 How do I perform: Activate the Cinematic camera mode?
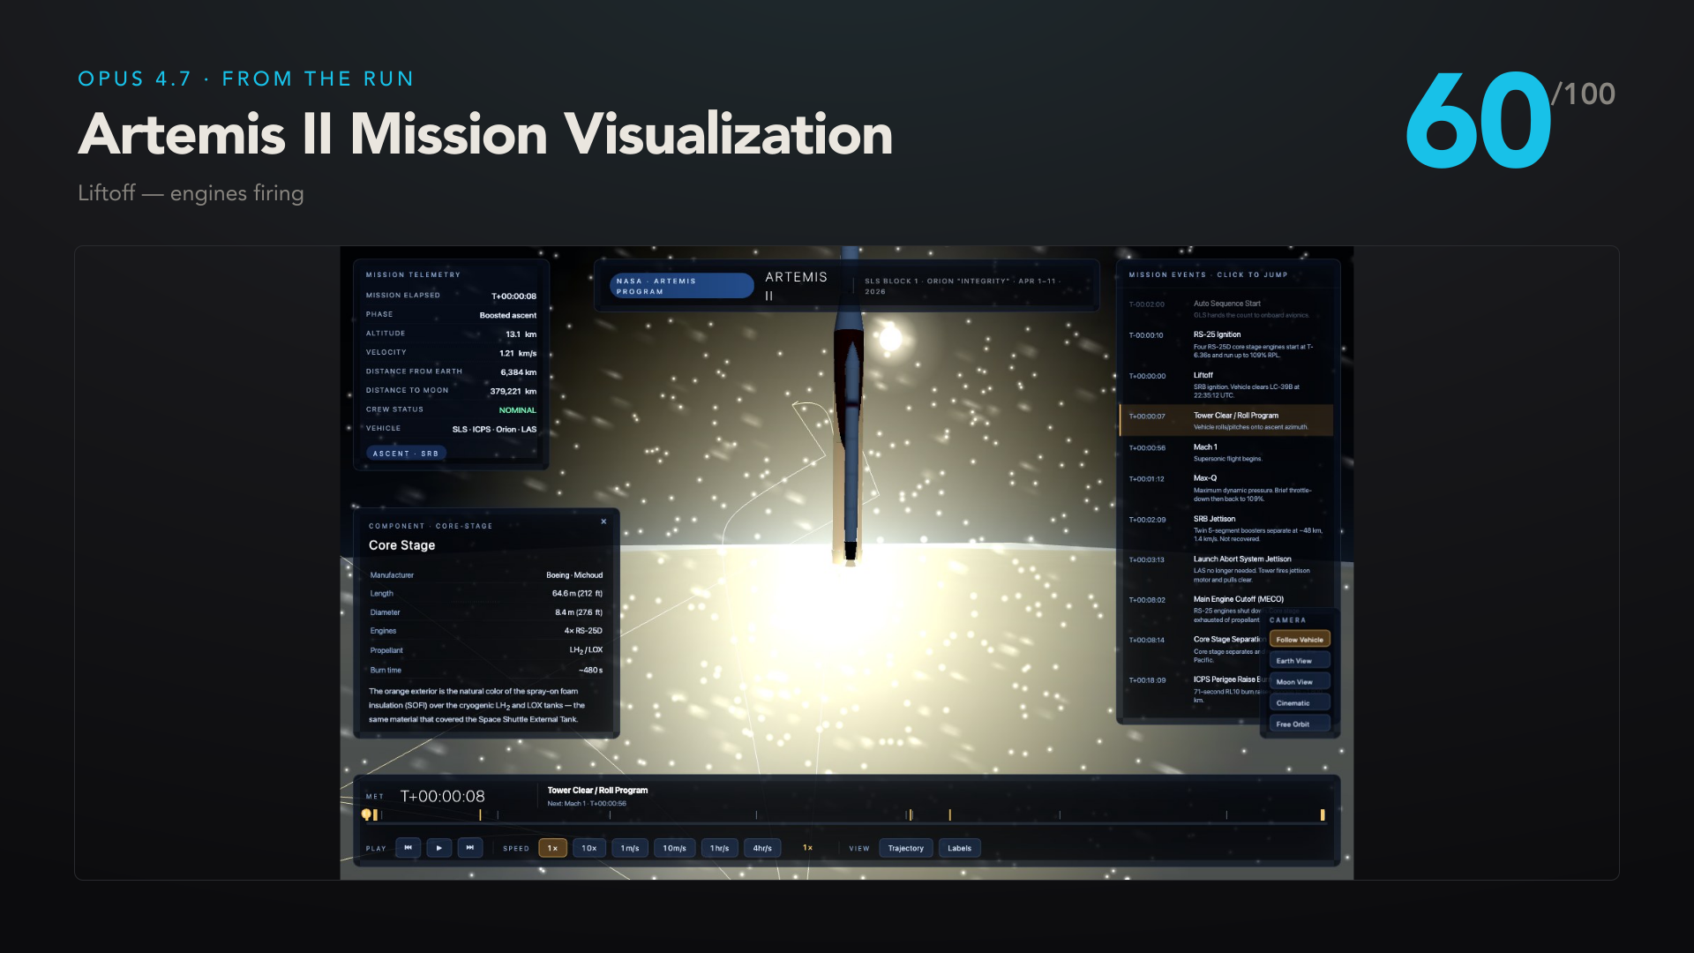point(1300,703)
